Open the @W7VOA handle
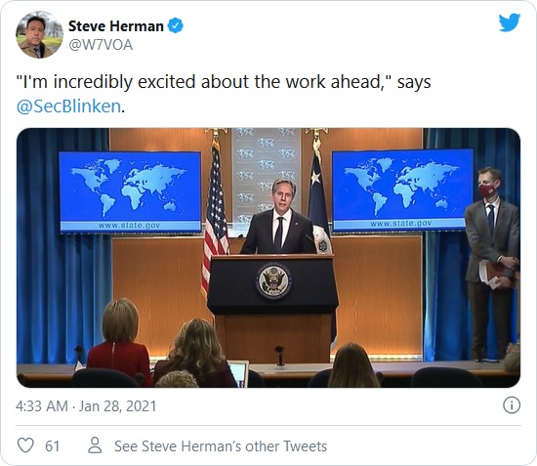Image resolution: width=537 pixels, height=466 pixels. coord(101,45)
